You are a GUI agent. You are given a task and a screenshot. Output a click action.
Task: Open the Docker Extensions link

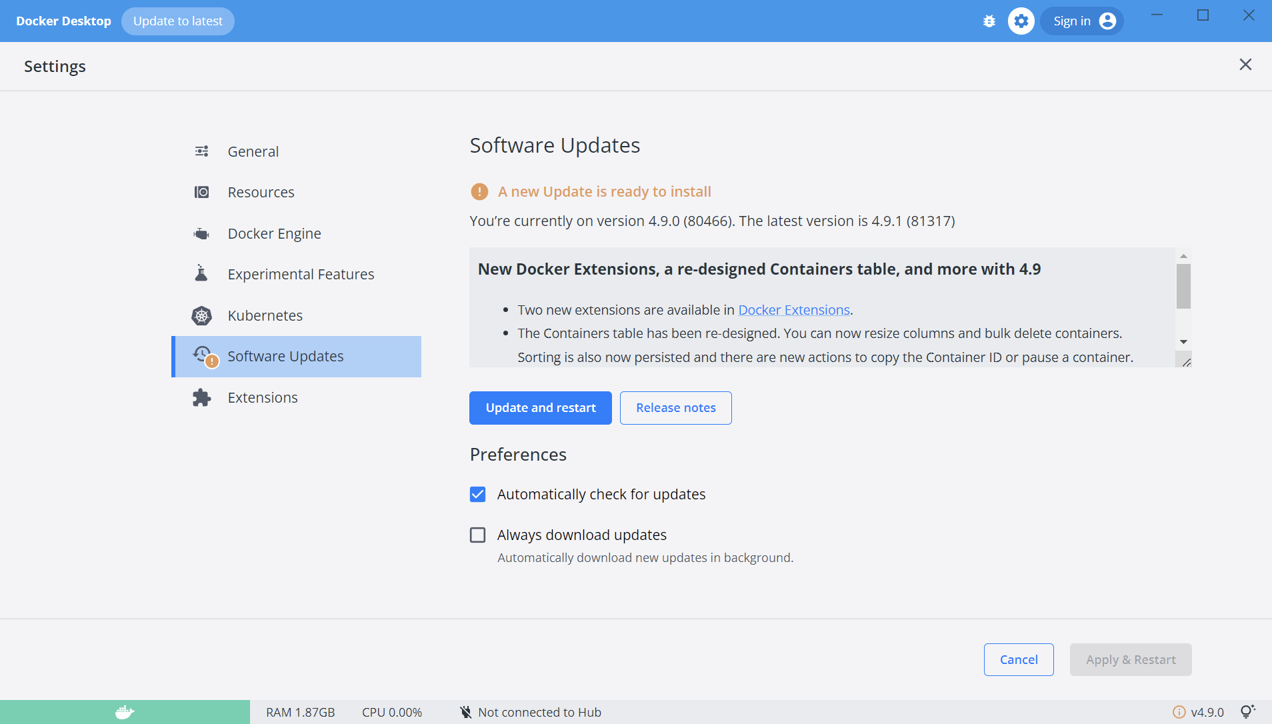tap(794, 309)
